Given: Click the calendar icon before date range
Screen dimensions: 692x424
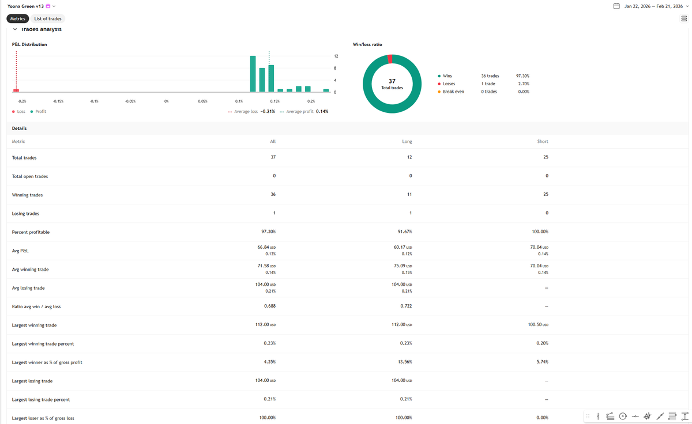Looking at the screenshot, I should (616, 6).
